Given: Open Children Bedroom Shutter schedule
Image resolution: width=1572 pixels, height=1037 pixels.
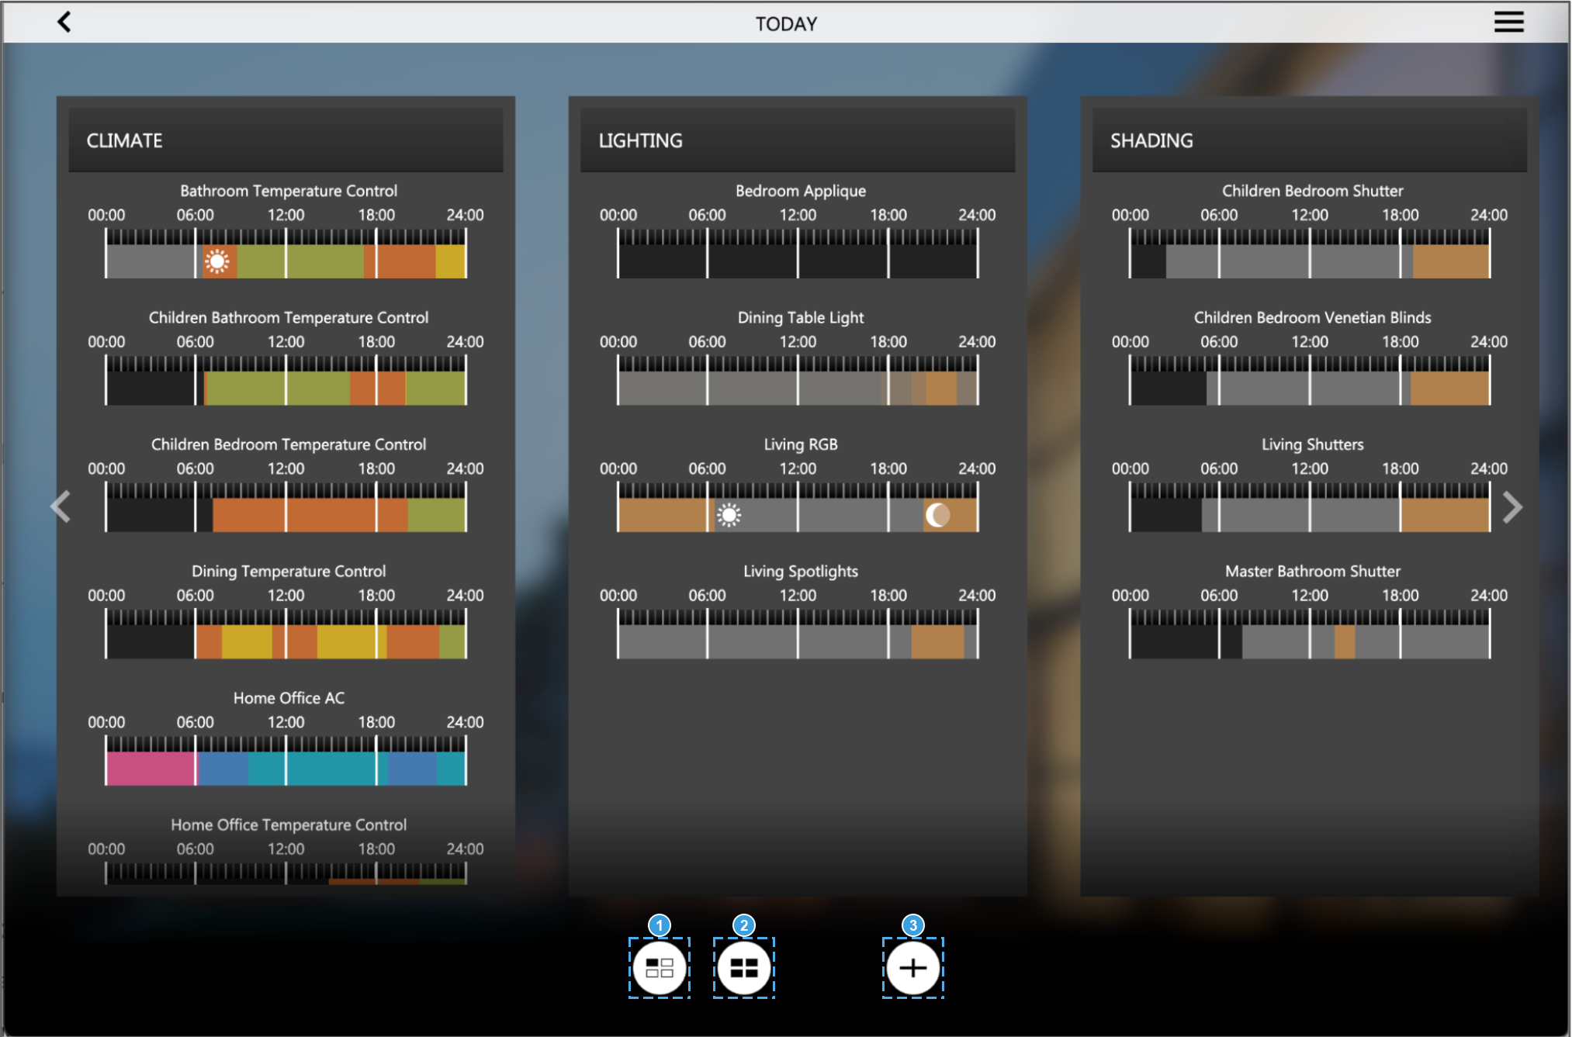Looking at the screenshot, I should [1313, 191].
